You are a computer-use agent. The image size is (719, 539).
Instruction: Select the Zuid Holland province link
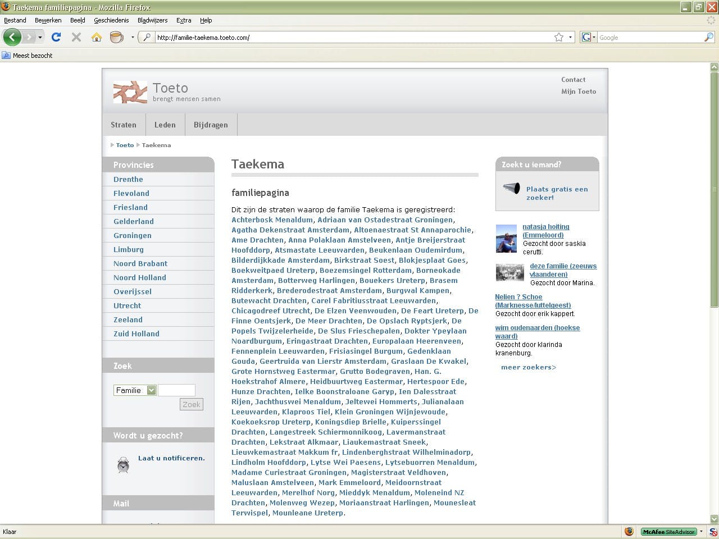point(136,334)
